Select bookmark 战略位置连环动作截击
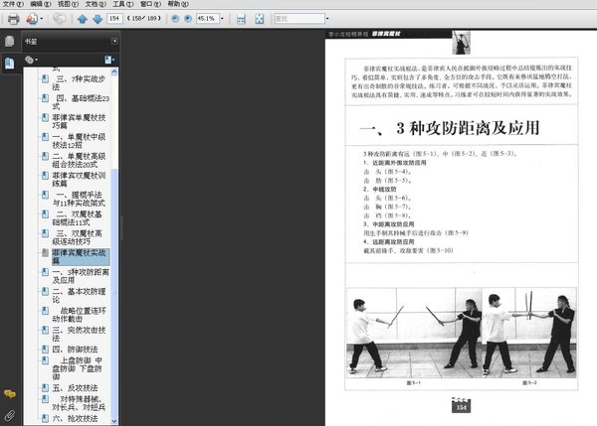This screenshot has height=426, width=597. click(x=79, y=315)
